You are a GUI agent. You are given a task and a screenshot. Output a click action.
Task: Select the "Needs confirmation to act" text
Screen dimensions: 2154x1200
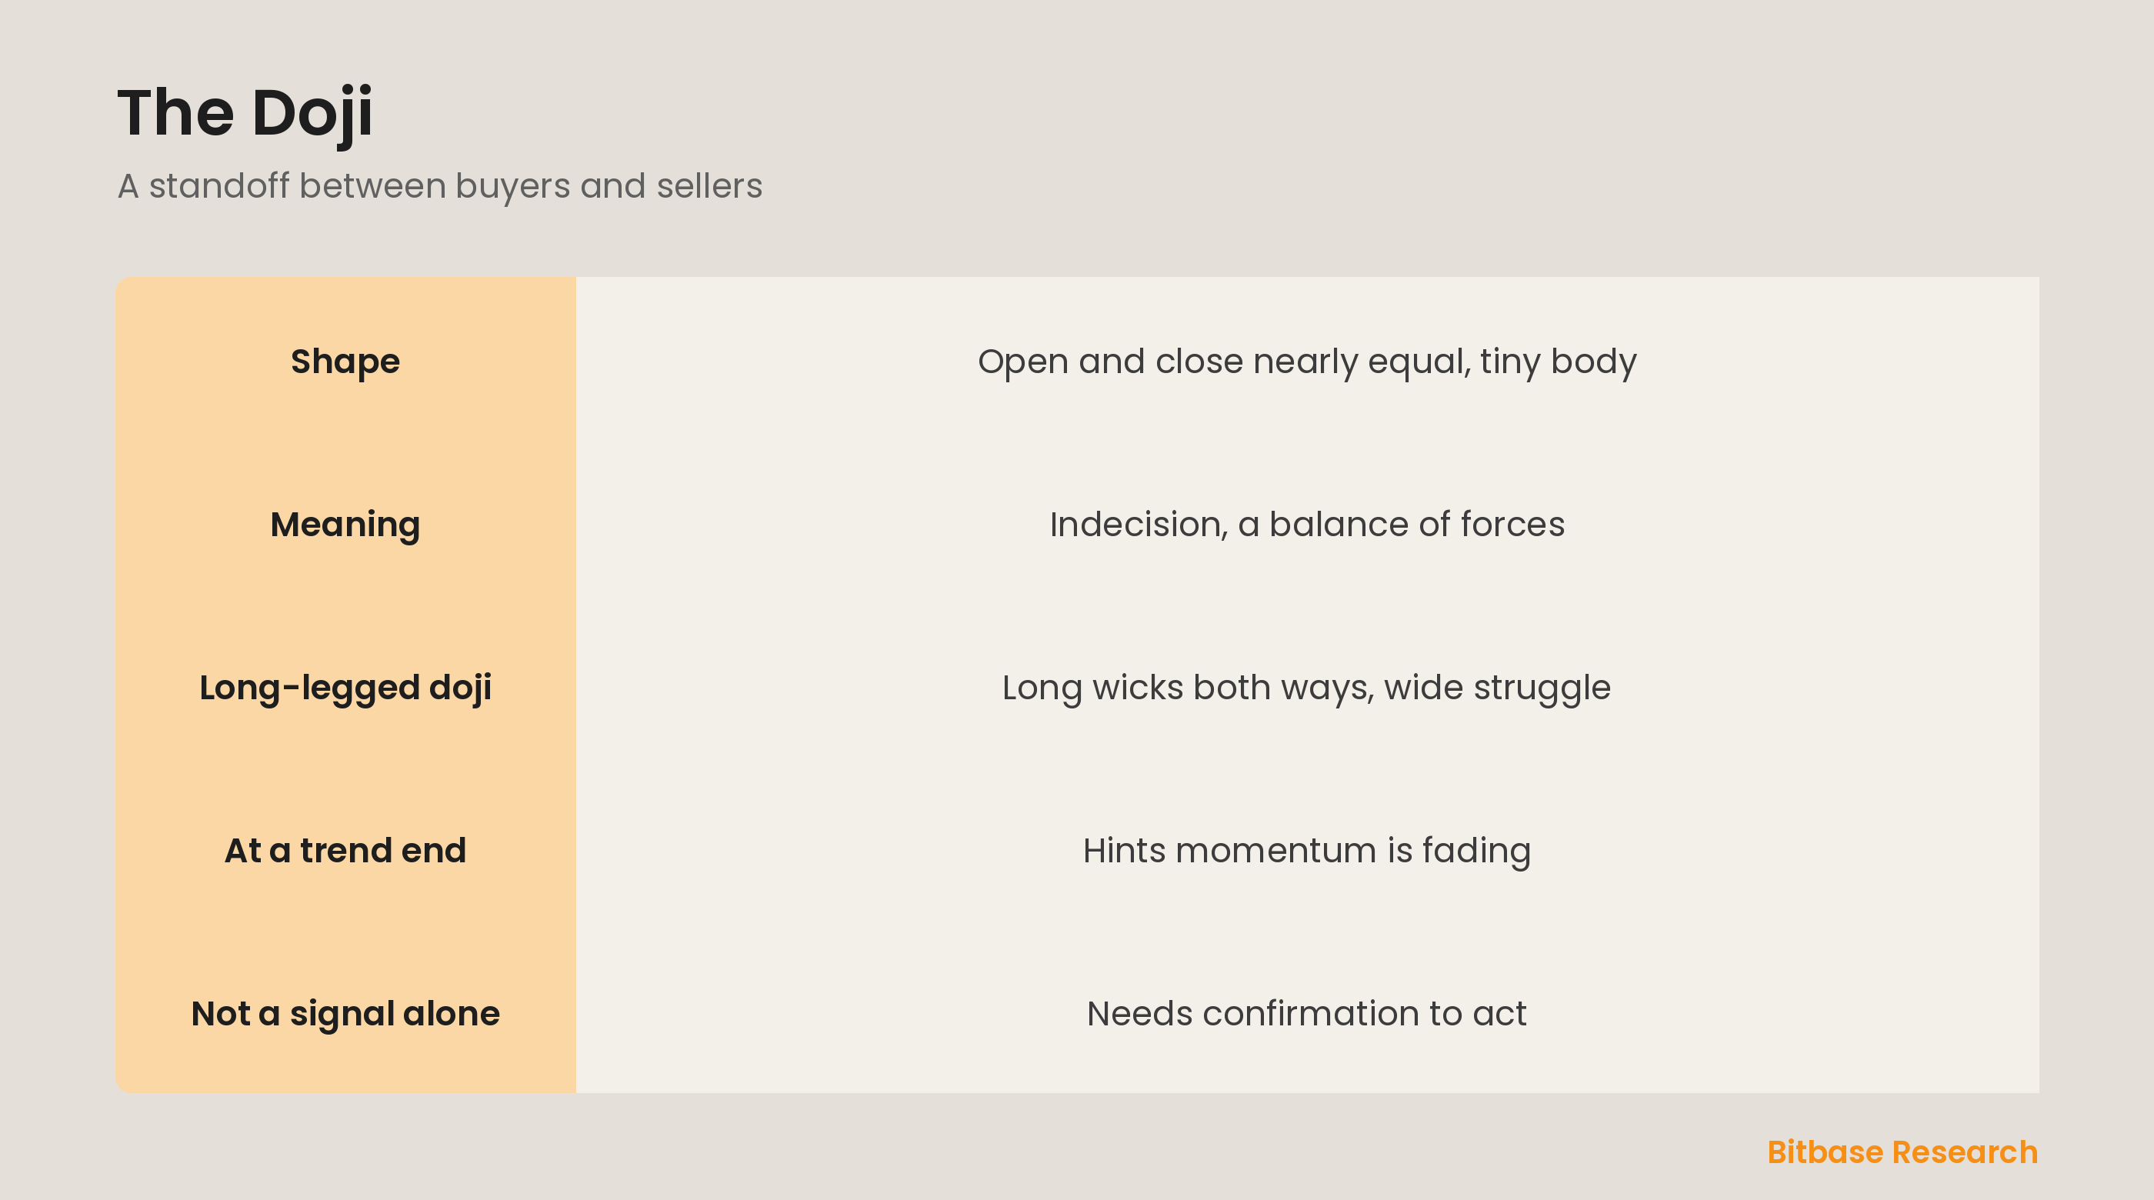pos(1307,1014)
